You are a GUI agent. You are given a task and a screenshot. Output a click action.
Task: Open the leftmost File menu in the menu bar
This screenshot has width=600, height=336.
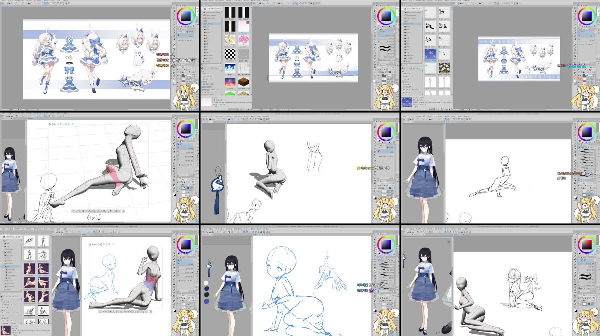(4, 1)
